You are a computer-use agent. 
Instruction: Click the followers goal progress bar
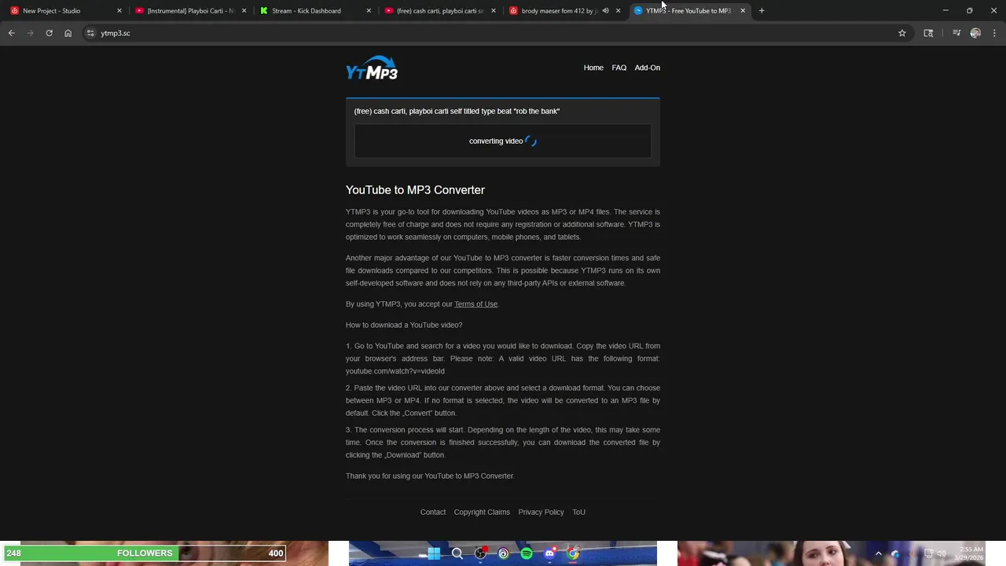tap(143, 553)
